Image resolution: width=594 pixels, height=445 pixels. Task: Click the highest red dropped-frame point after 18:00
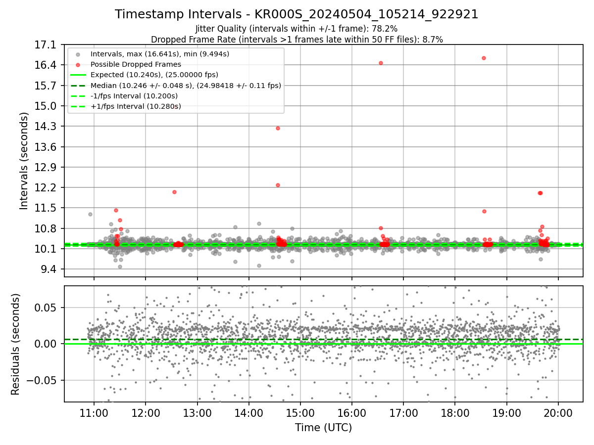[x=484, y=58]
